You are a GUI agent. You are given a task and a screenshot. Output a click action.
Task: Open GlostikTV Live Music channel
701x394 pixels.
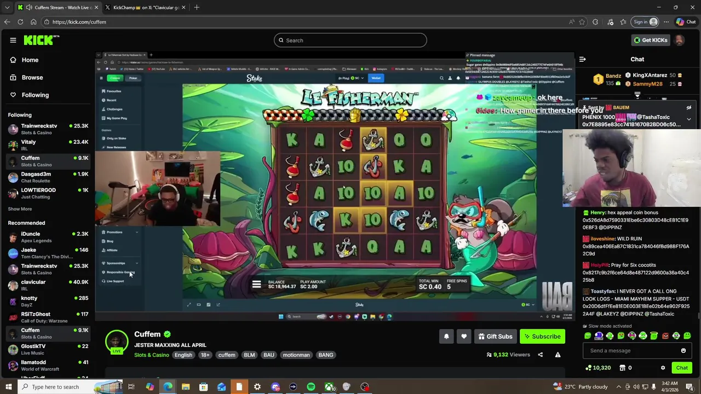[x=48, y=349]
